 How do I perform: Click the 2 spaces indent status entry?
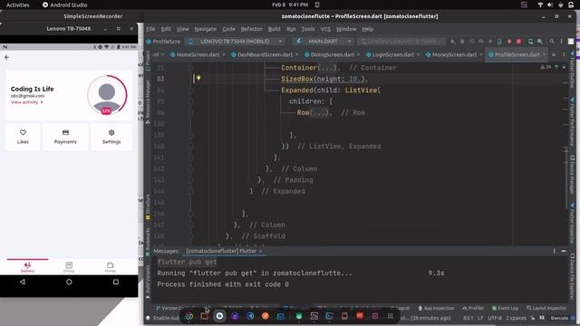pos(516,318)
